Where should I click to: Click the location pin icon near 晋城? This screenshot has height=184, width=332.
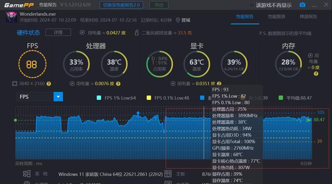click(x=178, y=20)
